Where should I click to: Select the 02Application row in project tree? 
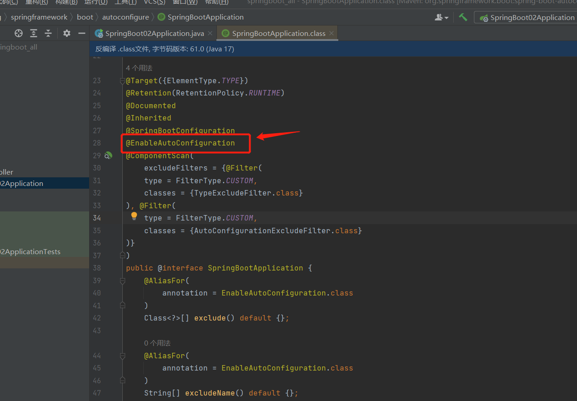pyautogui.click(x=45, y=184)
